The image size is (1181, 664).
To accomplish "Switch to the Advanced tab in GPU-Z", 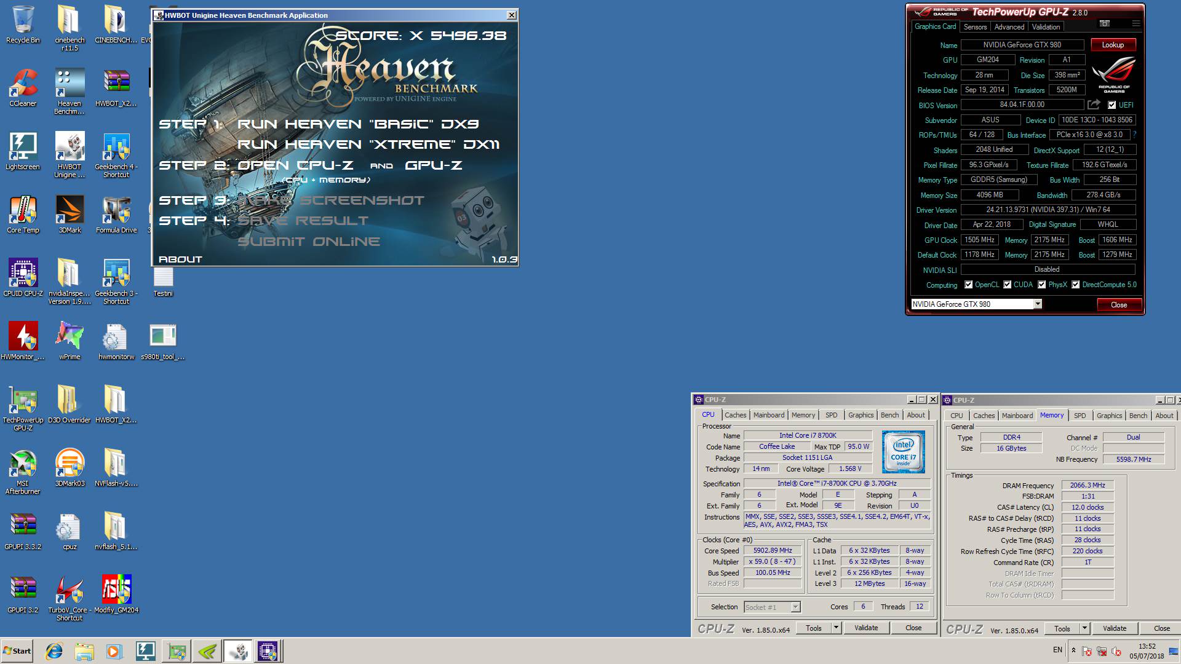I will click(x=1009, y=27).
